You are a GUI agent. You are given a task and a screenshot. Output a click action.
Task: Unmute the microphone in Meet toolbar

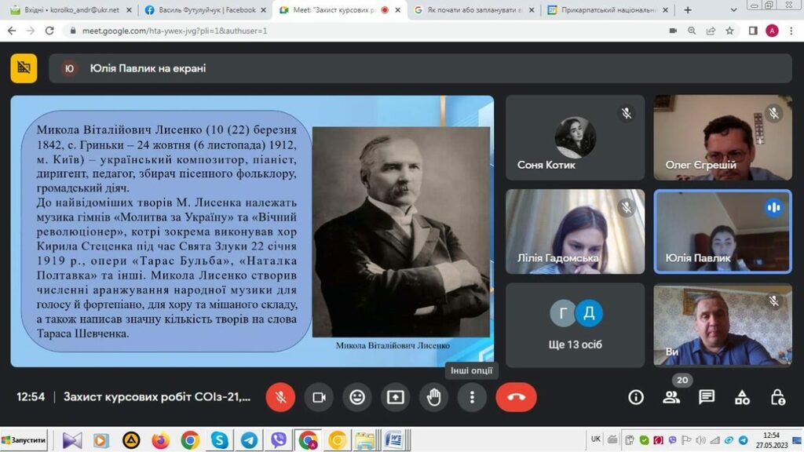pos(280,397)
